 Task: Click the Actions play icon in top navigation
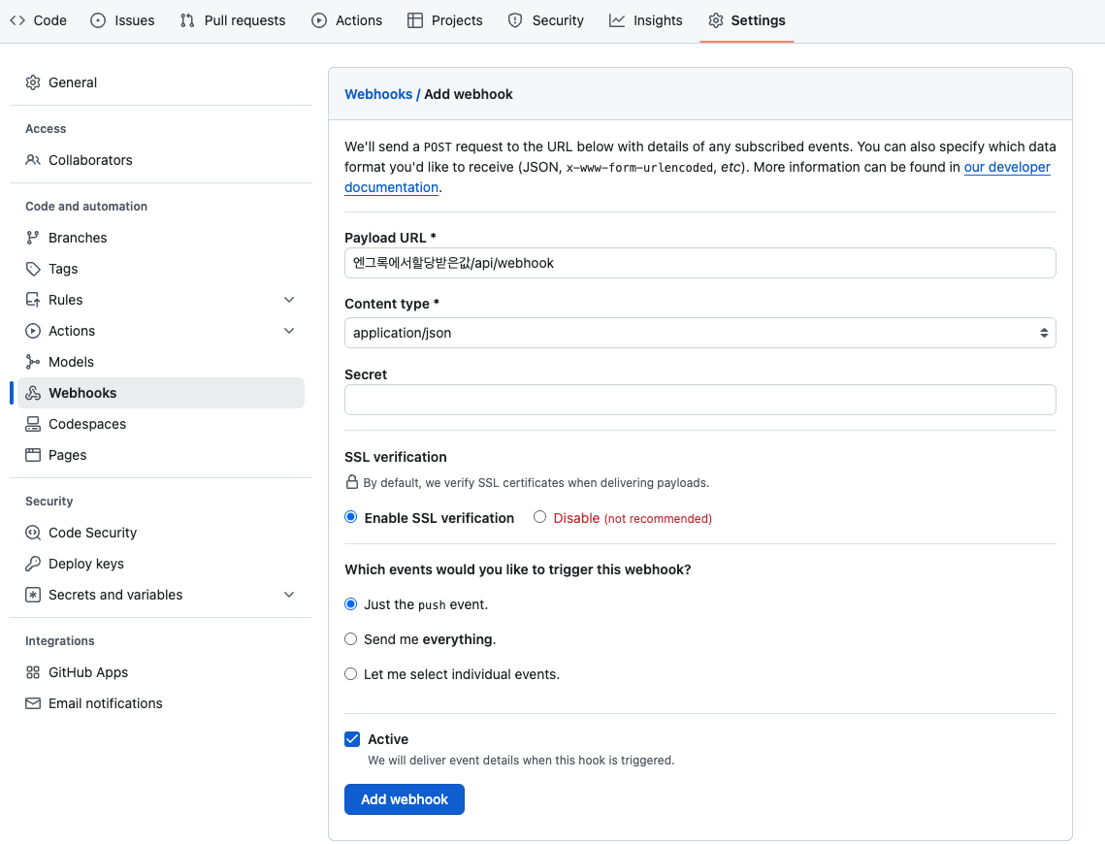coord(319,20)
